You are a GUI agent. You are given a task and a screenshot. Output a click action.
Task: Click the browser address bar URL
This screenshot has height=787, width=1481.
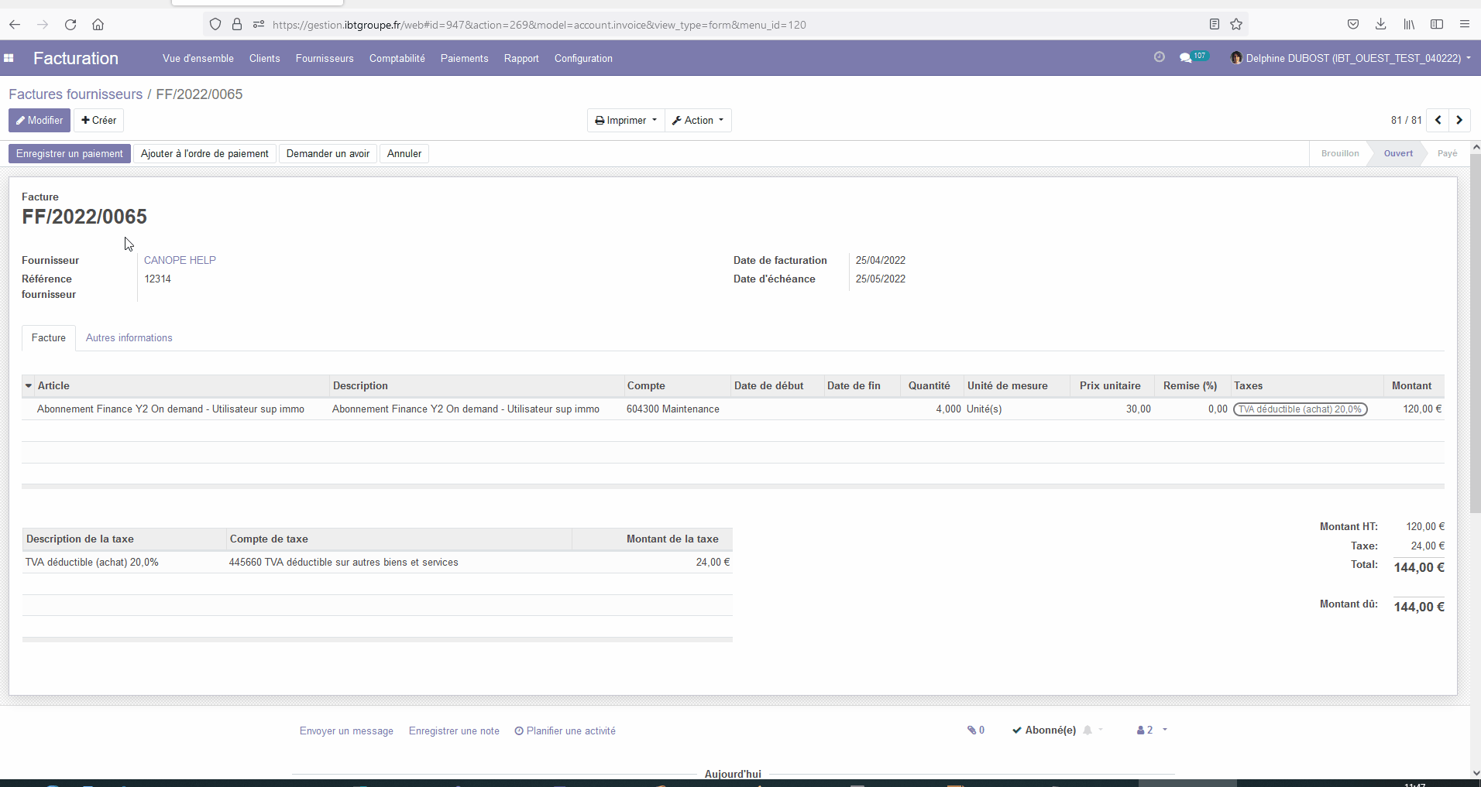tap(539, 25)
